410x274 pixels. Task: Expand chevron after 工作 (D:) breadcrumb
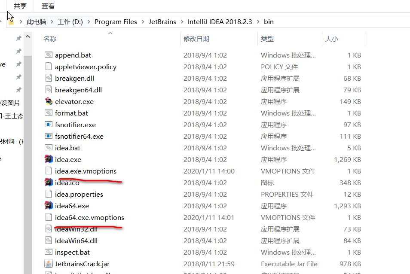[89, 21]
